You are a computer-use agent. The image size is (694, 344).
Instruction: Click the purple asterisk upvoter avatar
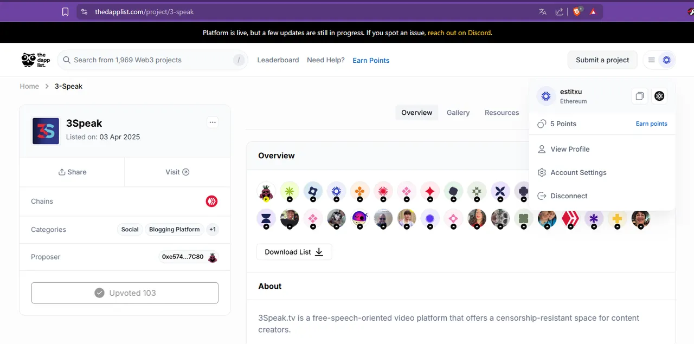coord(594,219)
